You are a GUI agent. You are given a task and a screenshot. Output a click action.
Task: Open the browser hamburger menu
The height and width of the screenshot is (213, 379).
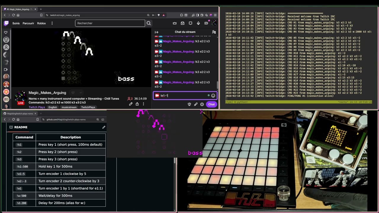[215, 15]
